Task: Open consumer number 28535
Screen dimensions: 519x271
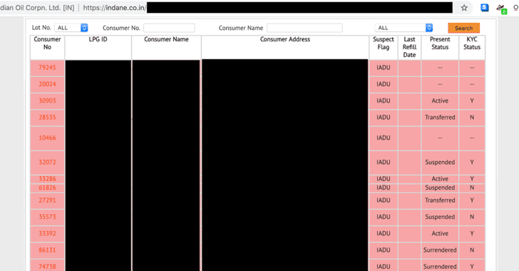Action: (x=47, y=117)
